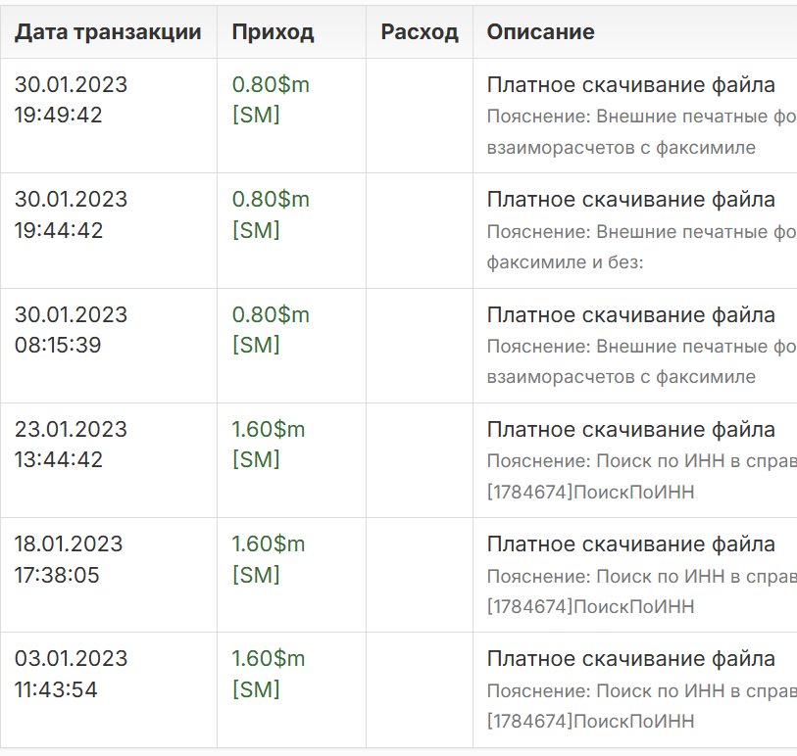Click the Приход column header

[273, 32]
